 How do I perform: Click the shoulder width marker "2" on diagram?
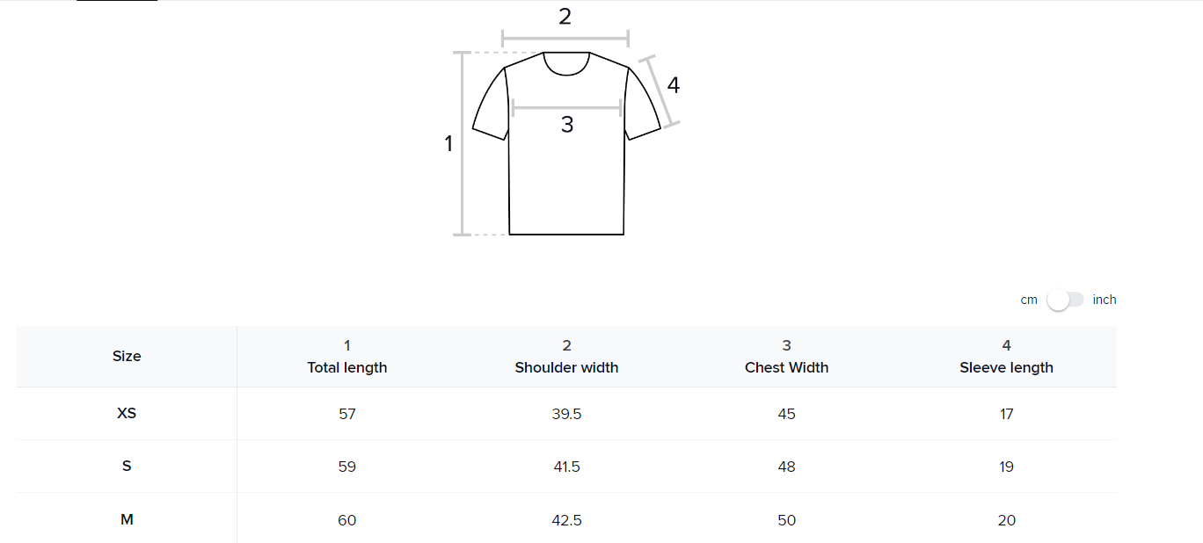click(565, 17)
